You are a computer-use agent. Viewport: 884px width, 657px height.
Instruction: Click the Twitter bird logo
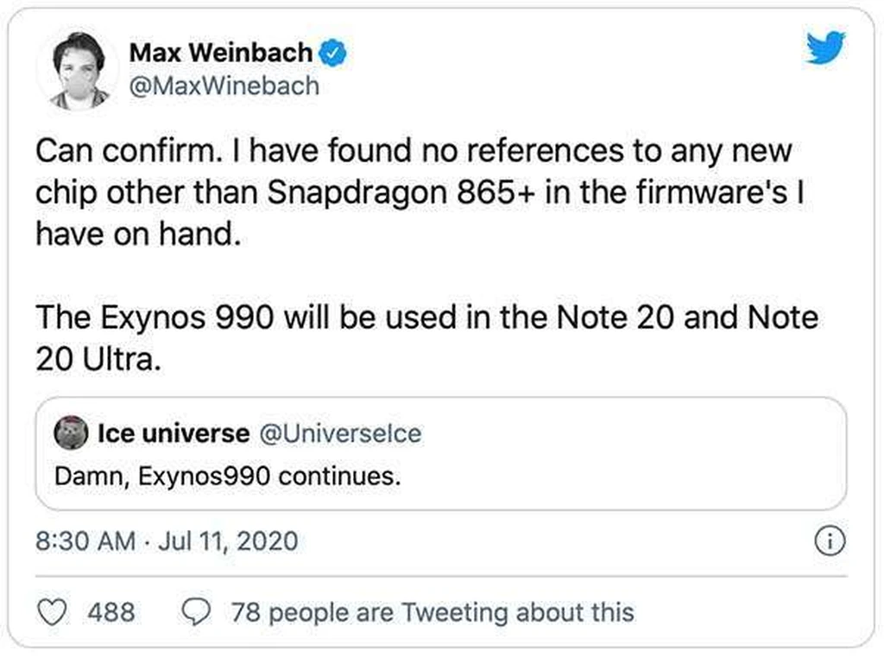pyautogui.click(x=824, y=48)
